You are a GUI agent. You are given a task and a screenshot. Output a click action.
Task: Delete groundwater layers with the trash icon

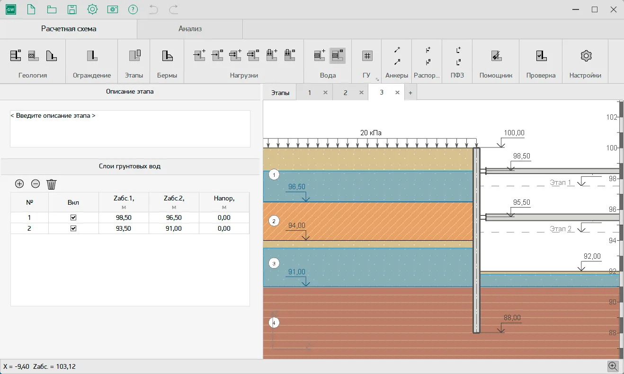(52, 184)
